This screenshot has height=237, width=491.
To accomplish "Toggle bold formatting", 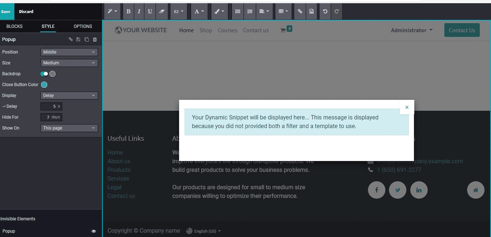I will pos(128,12).
